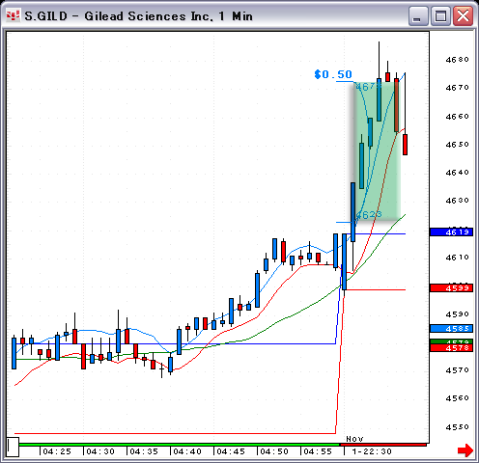Click the red scroll-right arrow icon
Viewport: 479px width, 463px height.
[x=465, y=449]
